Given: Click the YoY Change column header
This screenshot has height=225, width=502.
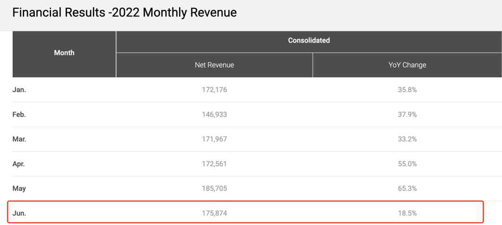Looking at the screenshot, I should coord(407,65).
